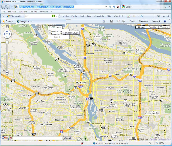
Task: Open the Help question mark icon
Action: coord(165,21)
